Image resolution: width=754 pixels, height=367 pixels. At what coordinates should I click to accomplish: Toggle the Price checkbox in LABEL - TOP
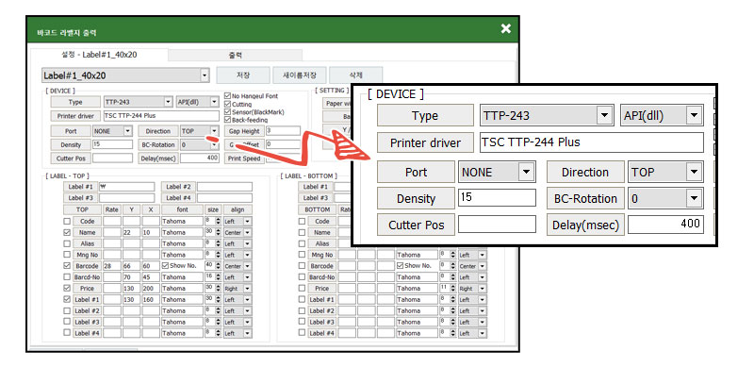coord(67,288)
